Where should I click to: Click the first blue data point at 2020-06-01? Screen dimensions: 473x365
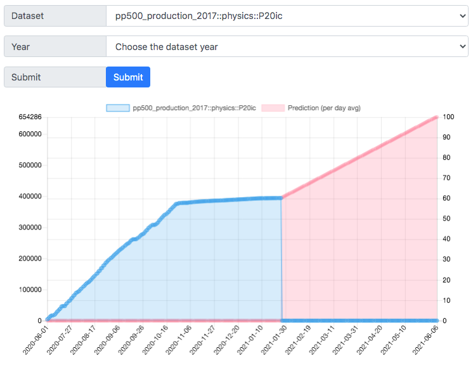[x=48, y=319]
